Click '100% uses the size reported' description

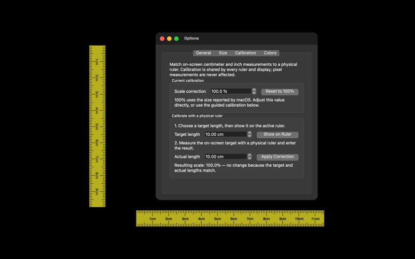pyautogui.click(x=229, y=103)
